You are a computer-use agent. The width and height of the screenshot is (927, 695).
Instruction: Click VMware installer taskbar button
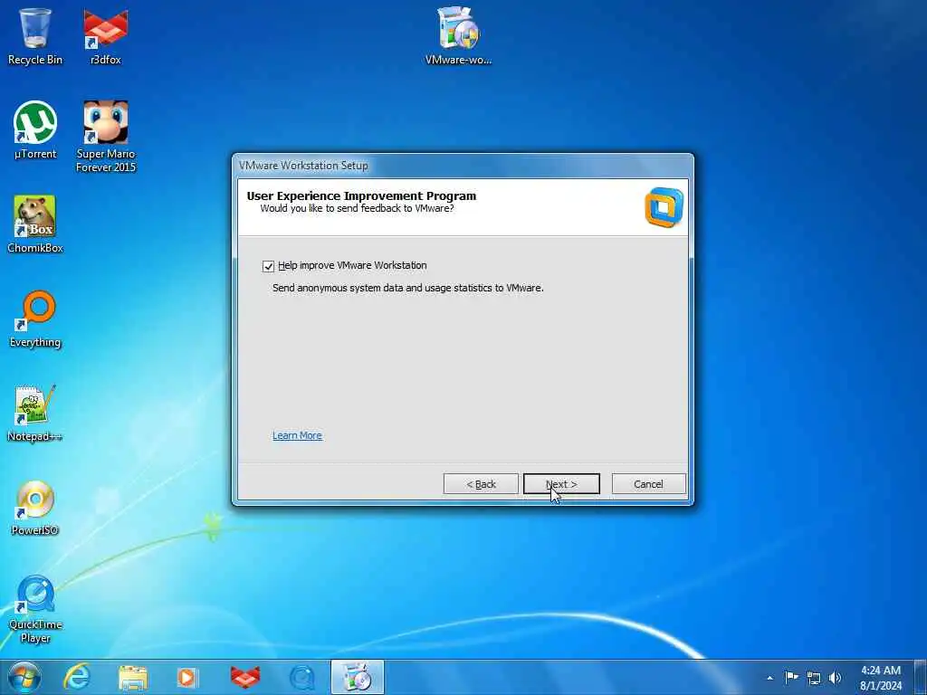point(357,677)
